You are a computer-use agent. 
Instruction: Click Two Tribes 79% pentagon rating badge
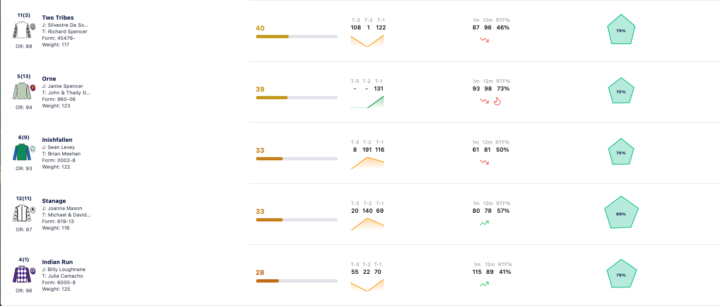coord(621,31)
